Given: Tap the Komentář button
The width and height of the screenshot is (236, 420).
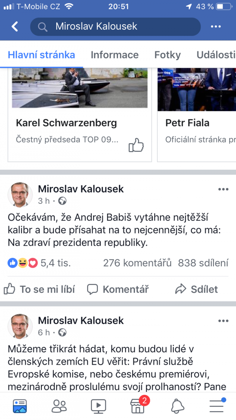Looking at the screenshot, I should (x=118, y=289).
